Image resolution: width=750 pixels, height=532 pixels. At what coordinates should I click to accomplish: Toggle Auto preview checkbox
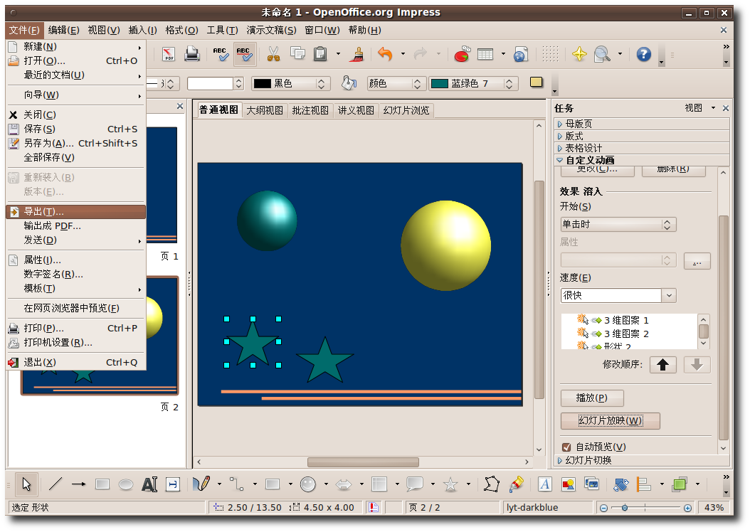(x=566, y=447)
